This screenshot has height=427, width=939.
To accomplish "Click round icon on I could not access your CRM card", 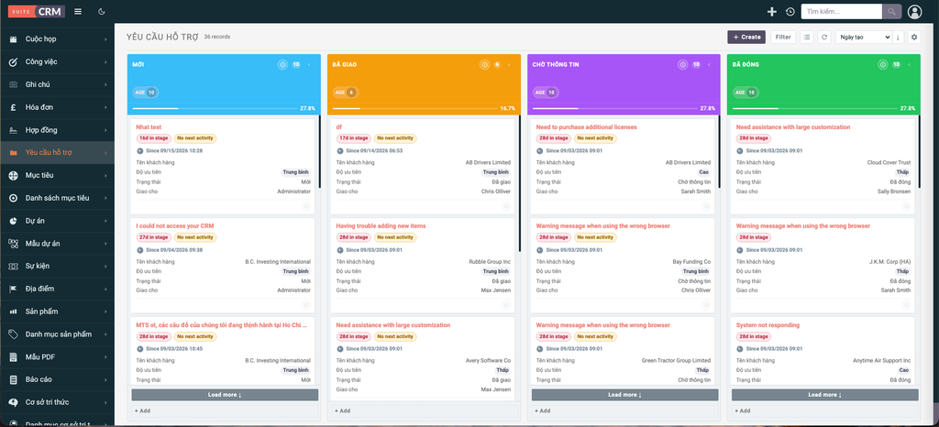I will click(x=306, y=305).
